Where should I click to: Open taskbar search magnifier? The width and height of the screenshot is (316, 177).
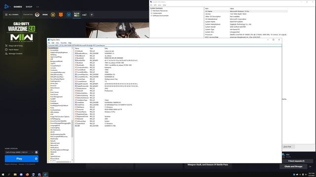click(9, 175)
